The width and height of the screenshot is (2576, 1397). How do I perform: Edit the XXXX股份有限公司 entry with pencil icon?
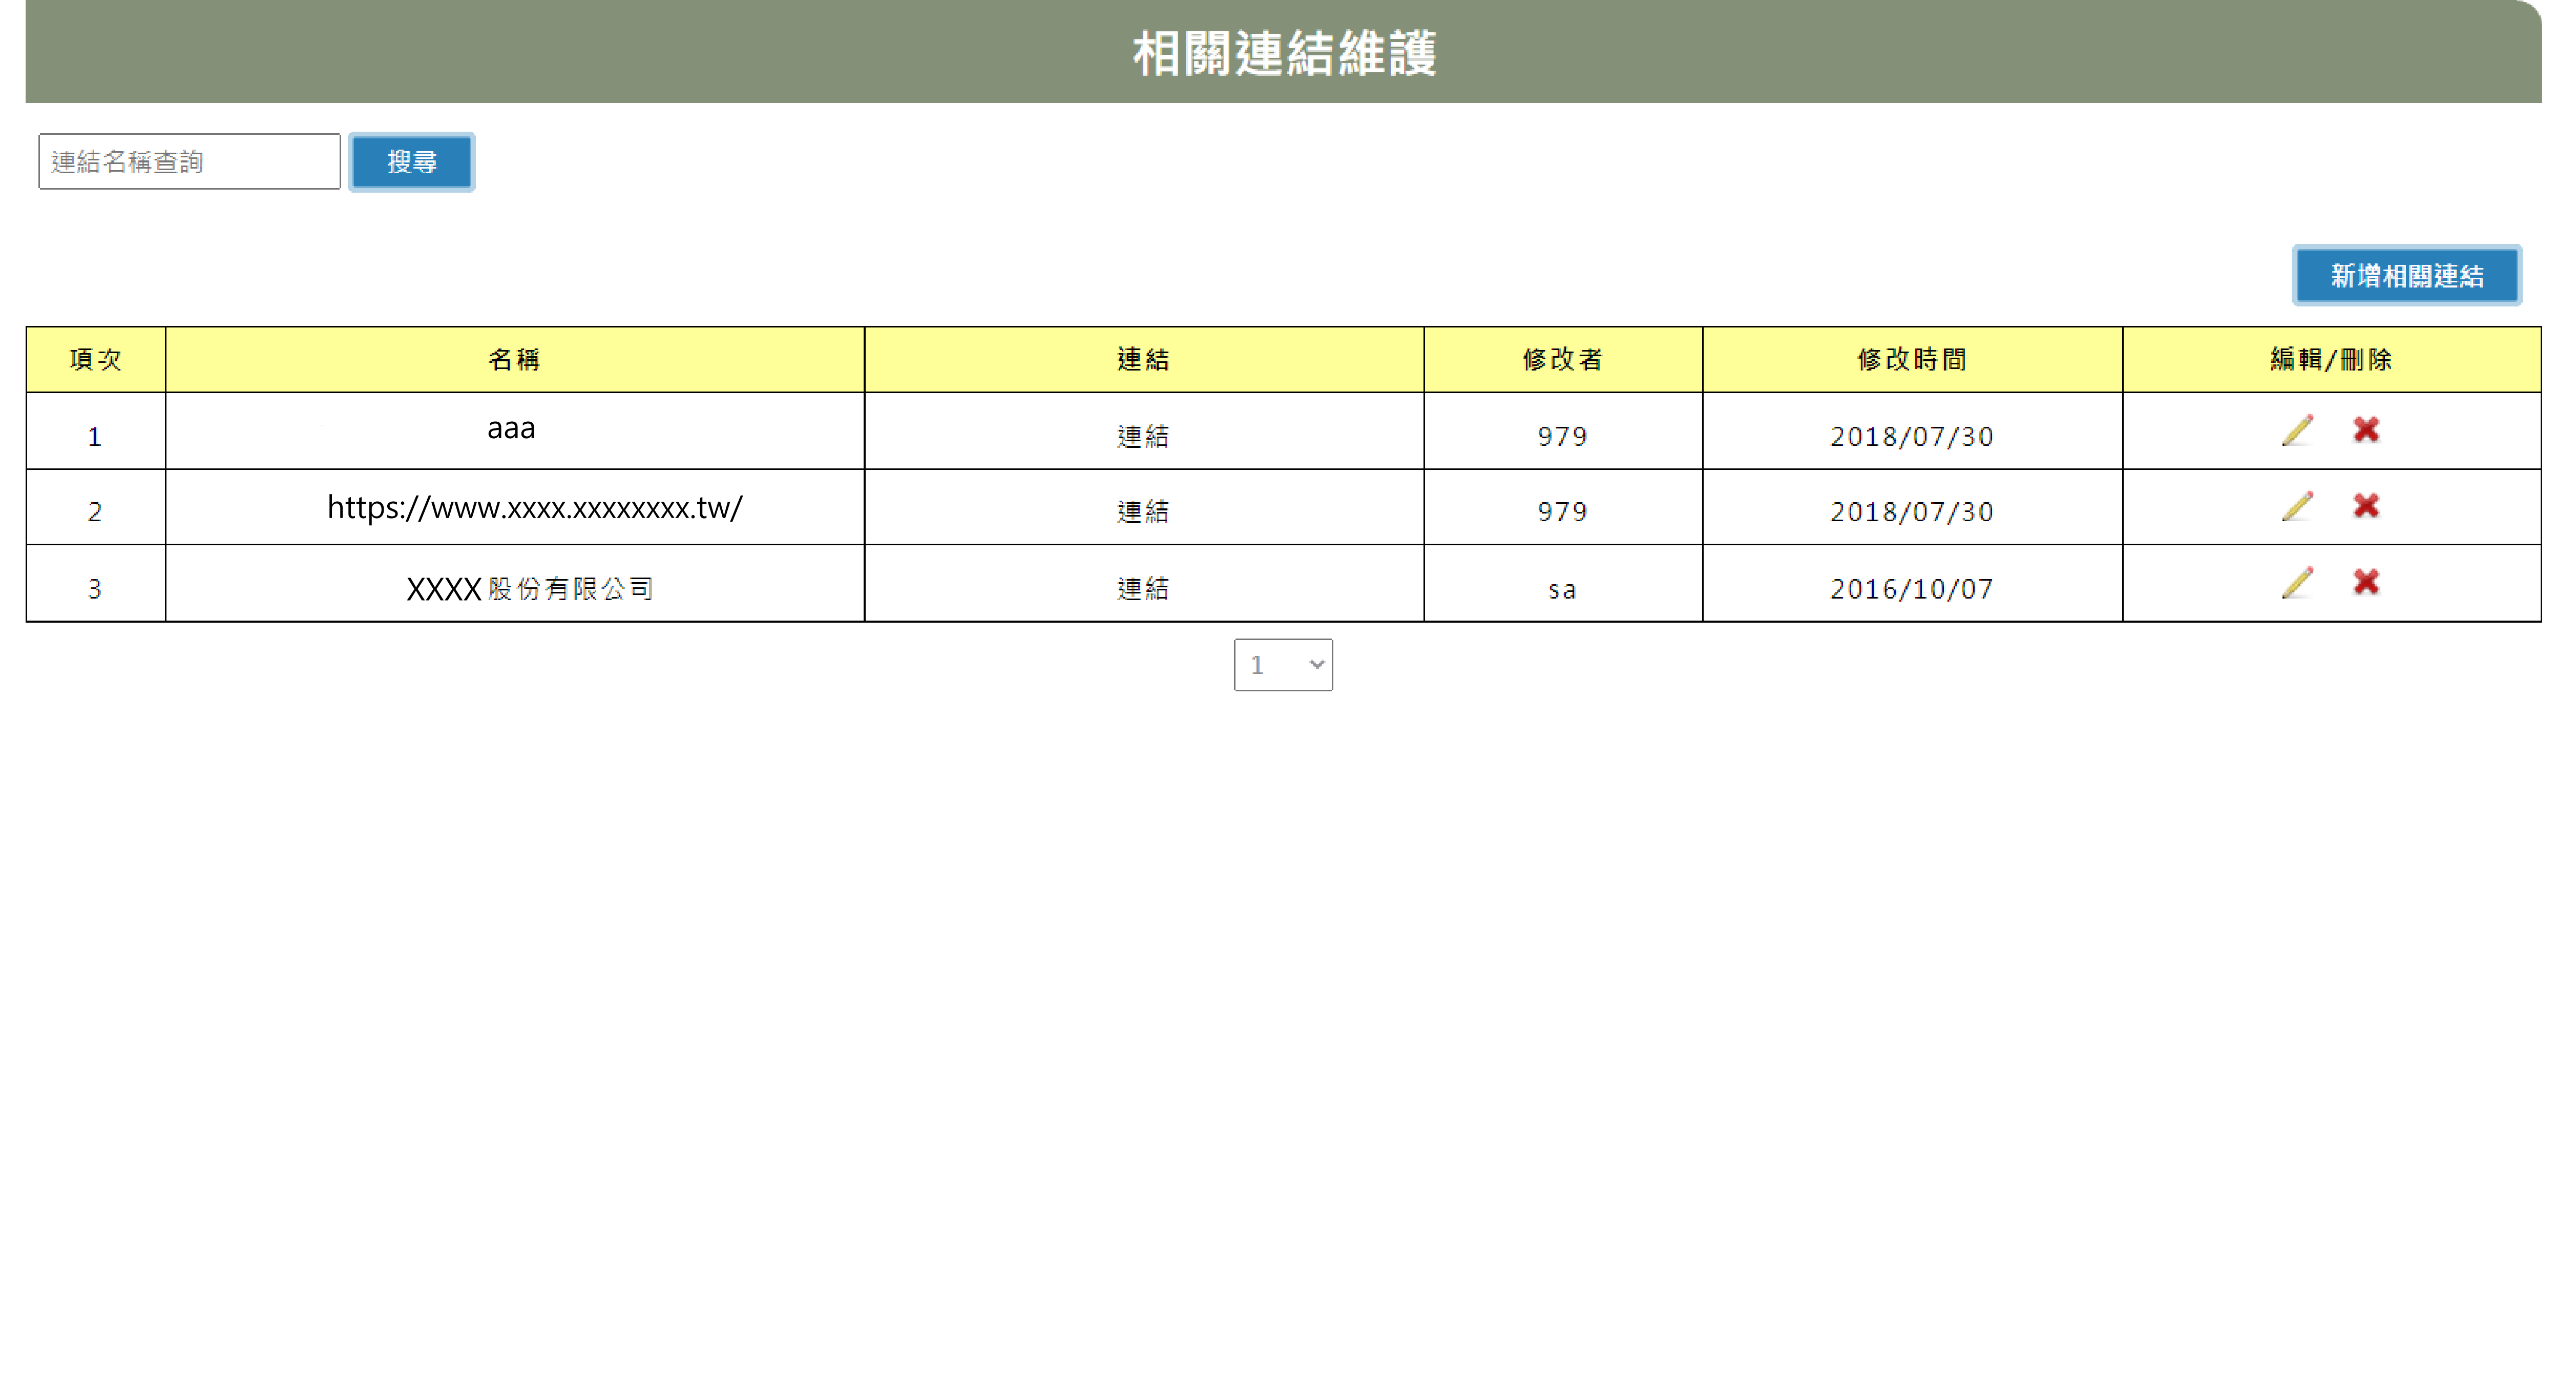(2297, 582)
